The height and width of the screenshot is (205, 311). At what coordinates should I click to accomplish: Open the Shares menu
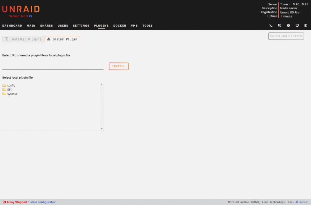(x=47, y=26)
